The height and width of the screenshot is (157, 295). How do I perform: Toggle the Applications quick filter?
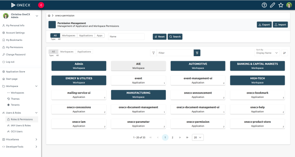click(84, 52)
